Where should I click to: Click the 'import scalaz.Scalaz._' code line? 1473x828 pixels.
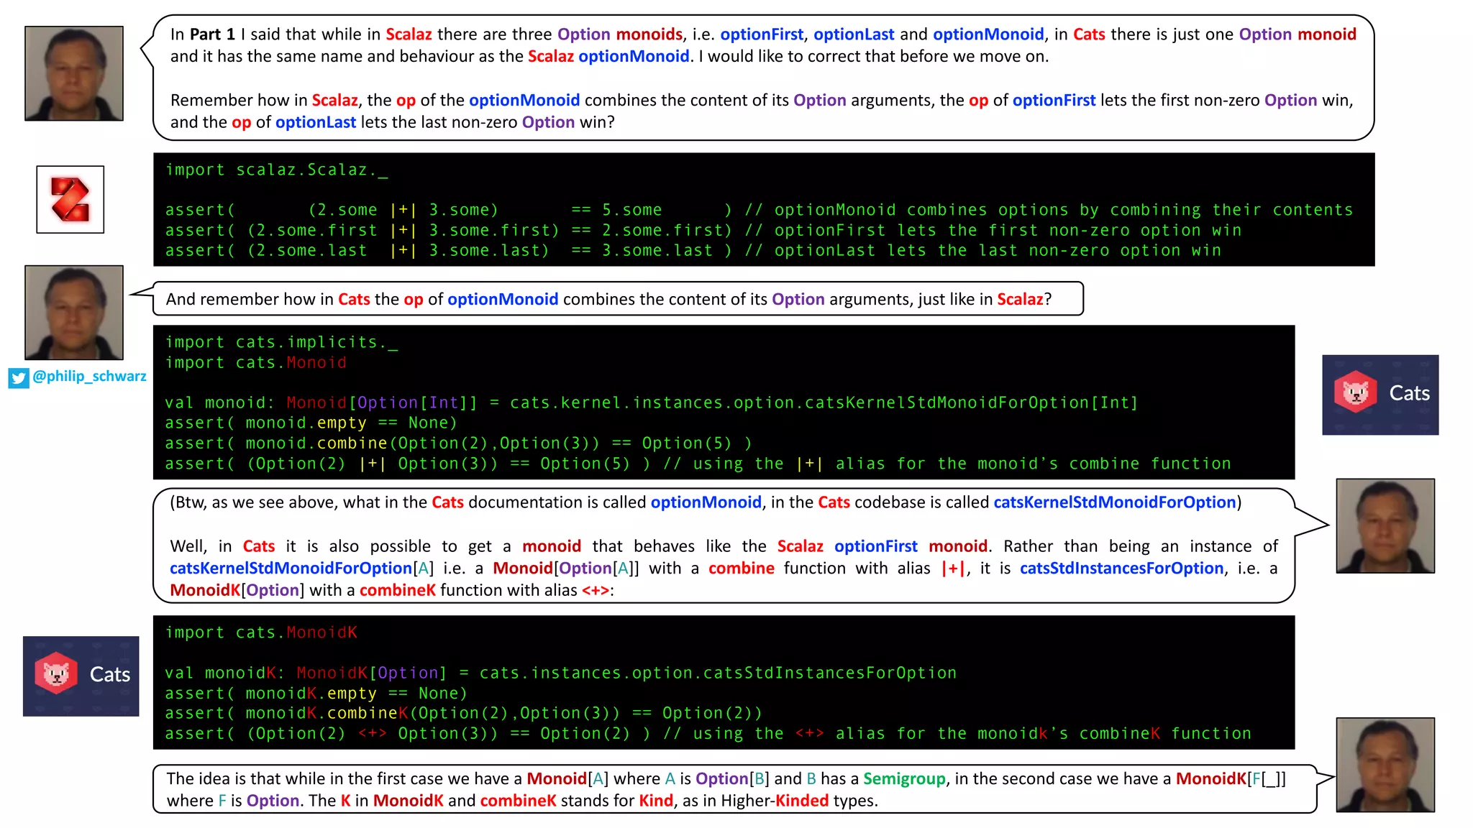(276, 170)
